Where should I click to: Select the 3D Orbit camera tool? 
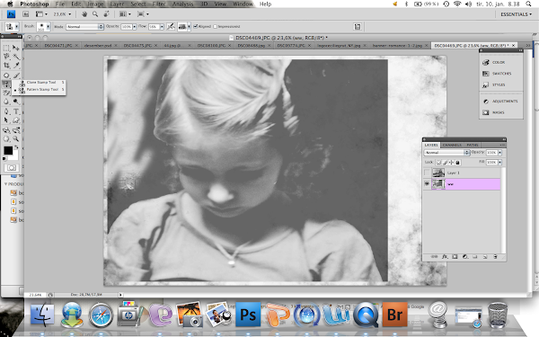click(x=16, y=130)
